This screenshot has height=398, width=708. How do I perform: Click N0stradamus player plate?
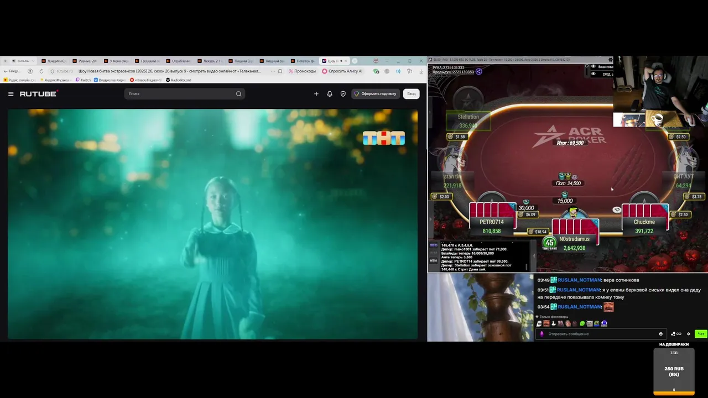pos(575,243)
